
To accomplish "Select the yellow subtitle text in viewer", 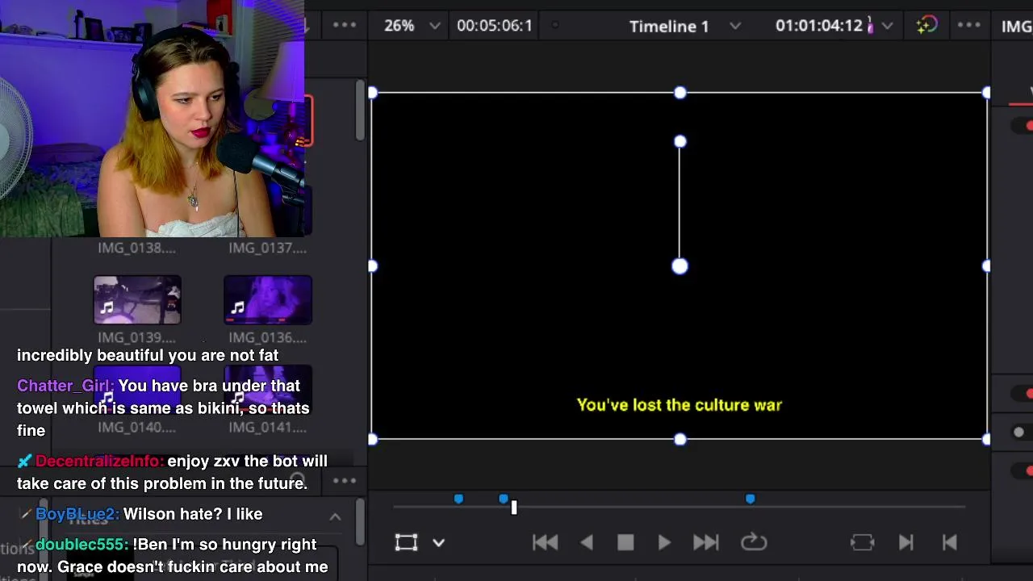I will 680,405.
